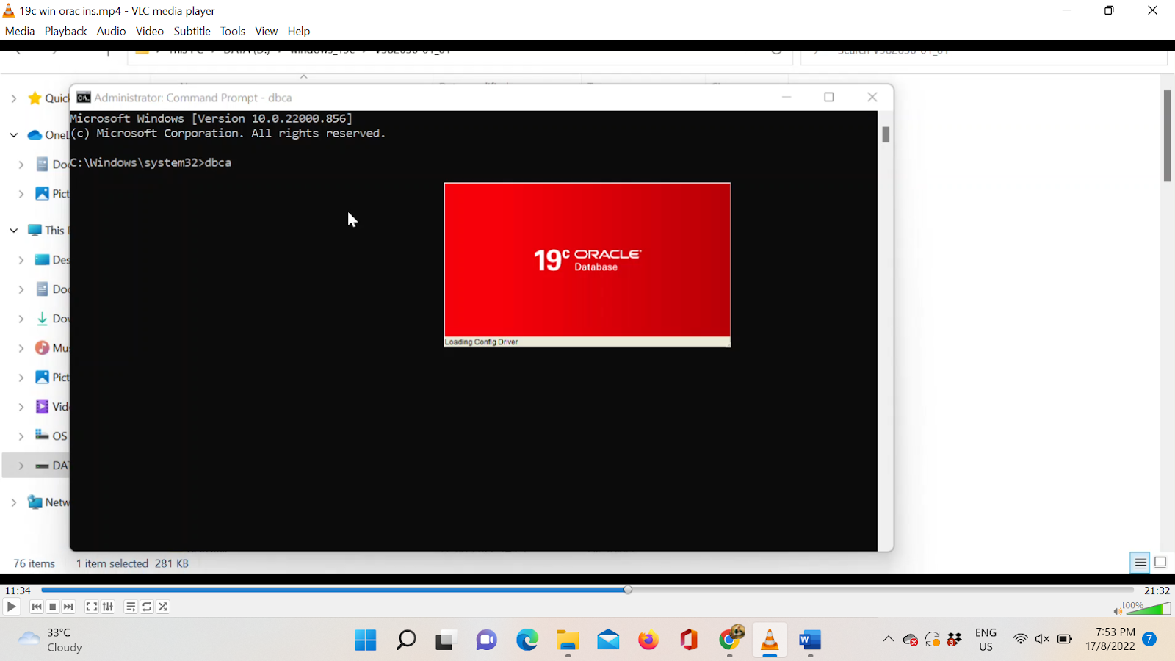This screenshot has height=661, width=1175.
Task: Show hidden system tray icons
Action: 889,639
